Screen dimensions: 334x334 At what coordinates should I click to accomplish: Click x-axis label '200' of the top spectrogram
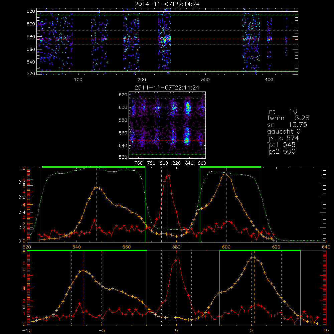coord(142,80)
